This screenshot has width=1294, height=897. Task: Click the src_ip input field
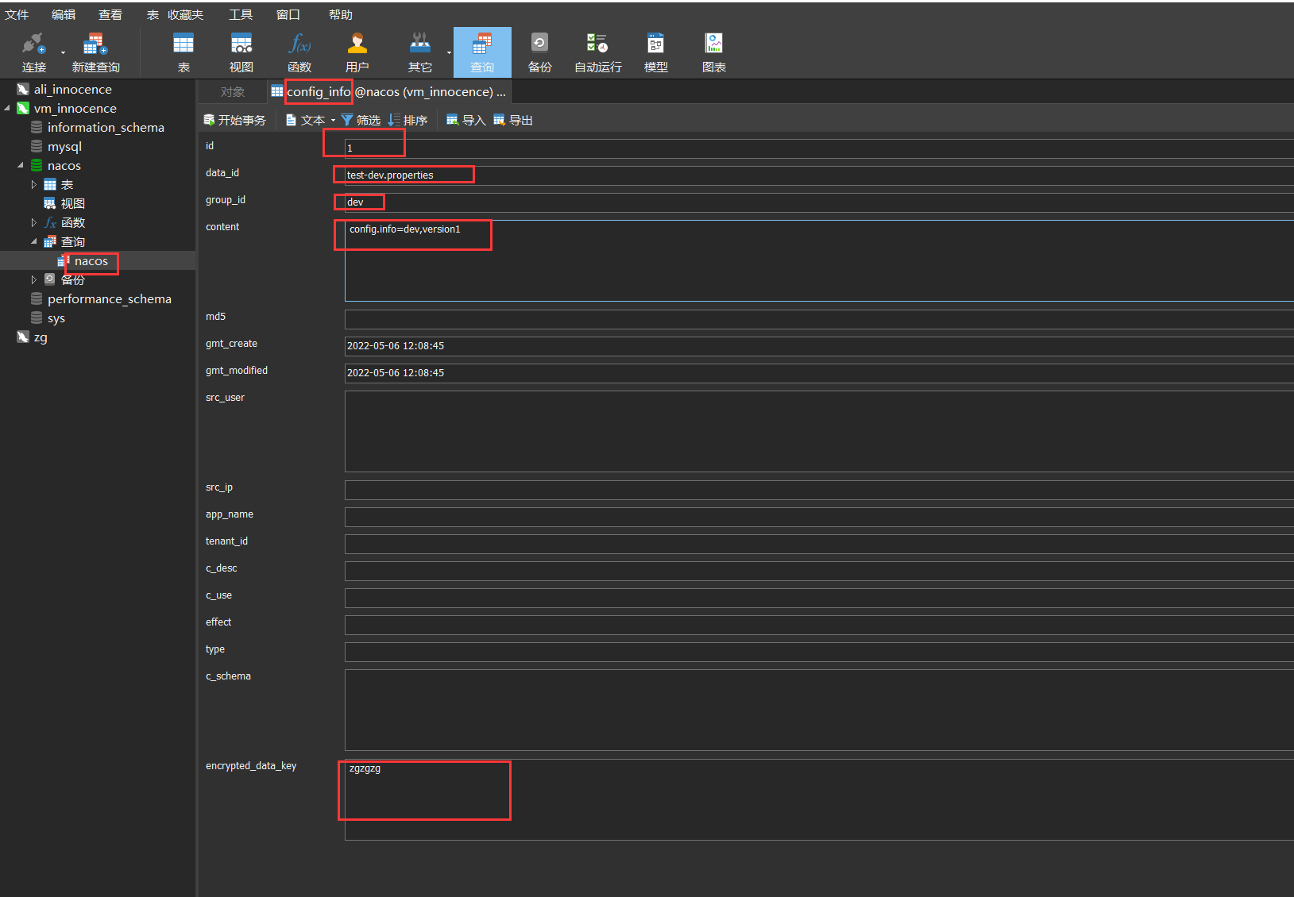819,490
